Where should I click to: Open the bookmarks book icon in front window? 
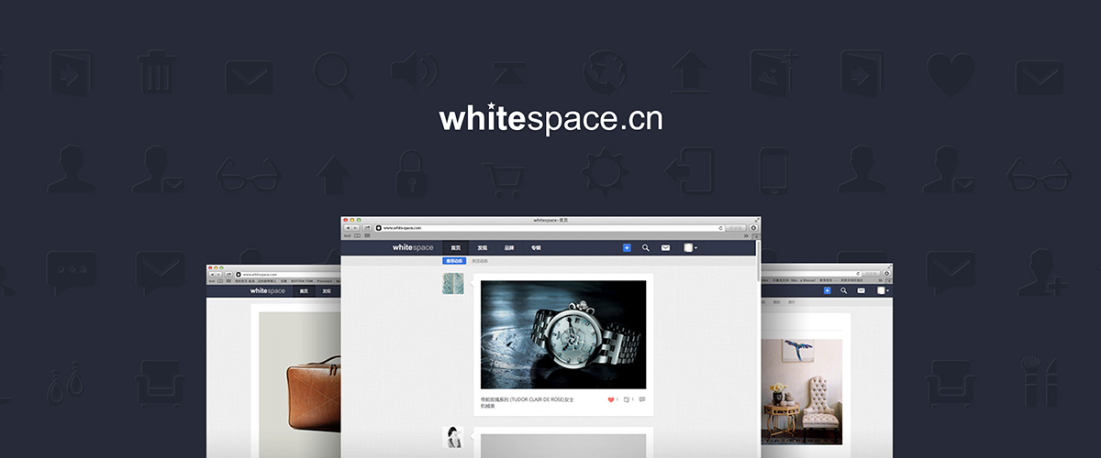click(x=357, y=235)
